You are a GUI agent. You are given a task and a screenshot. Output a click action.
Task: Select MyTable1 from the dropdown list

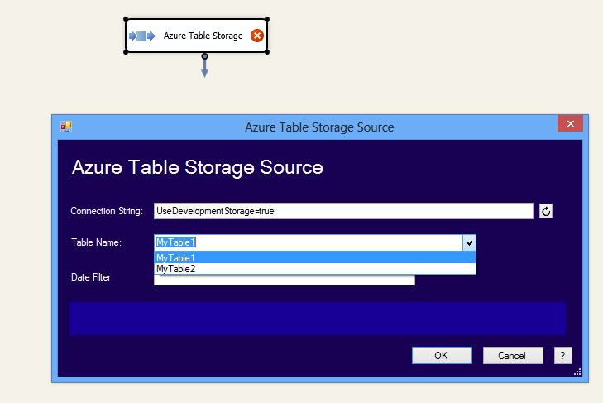(x=315, y=257)
